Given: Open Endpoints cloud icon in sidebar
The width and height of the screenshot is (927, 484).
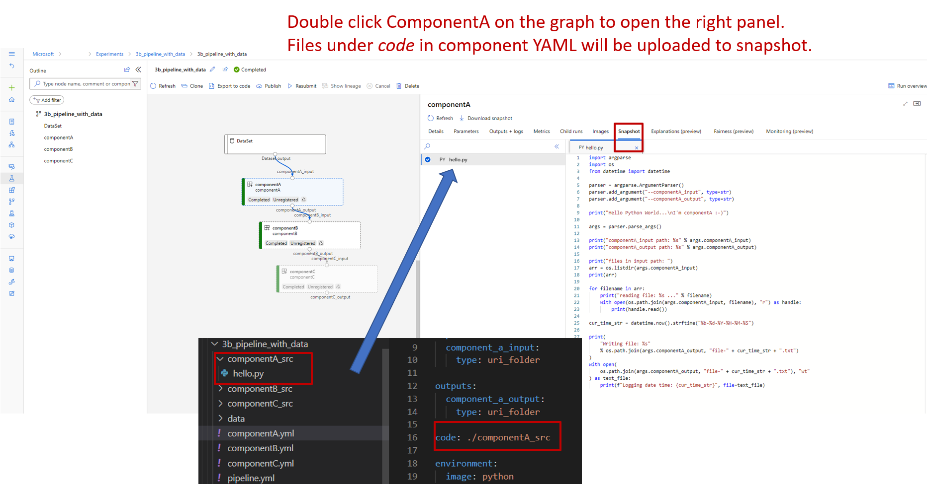Looking at the screenshot, I should coord(12,236).
